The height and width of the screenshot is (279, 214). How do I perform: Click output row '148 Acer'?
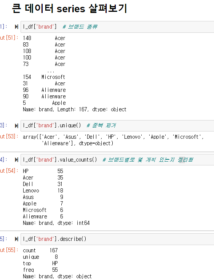(44, 38)
